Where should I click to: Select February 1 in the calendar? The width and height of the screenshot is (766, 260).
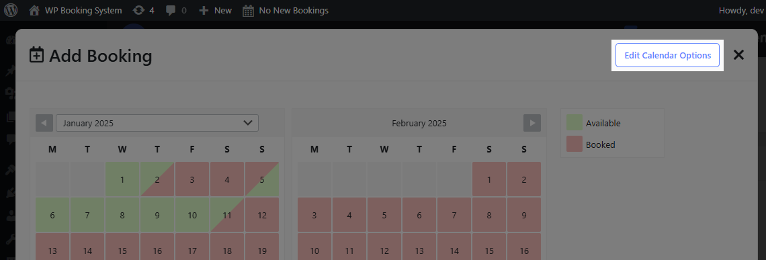point(489,179)
